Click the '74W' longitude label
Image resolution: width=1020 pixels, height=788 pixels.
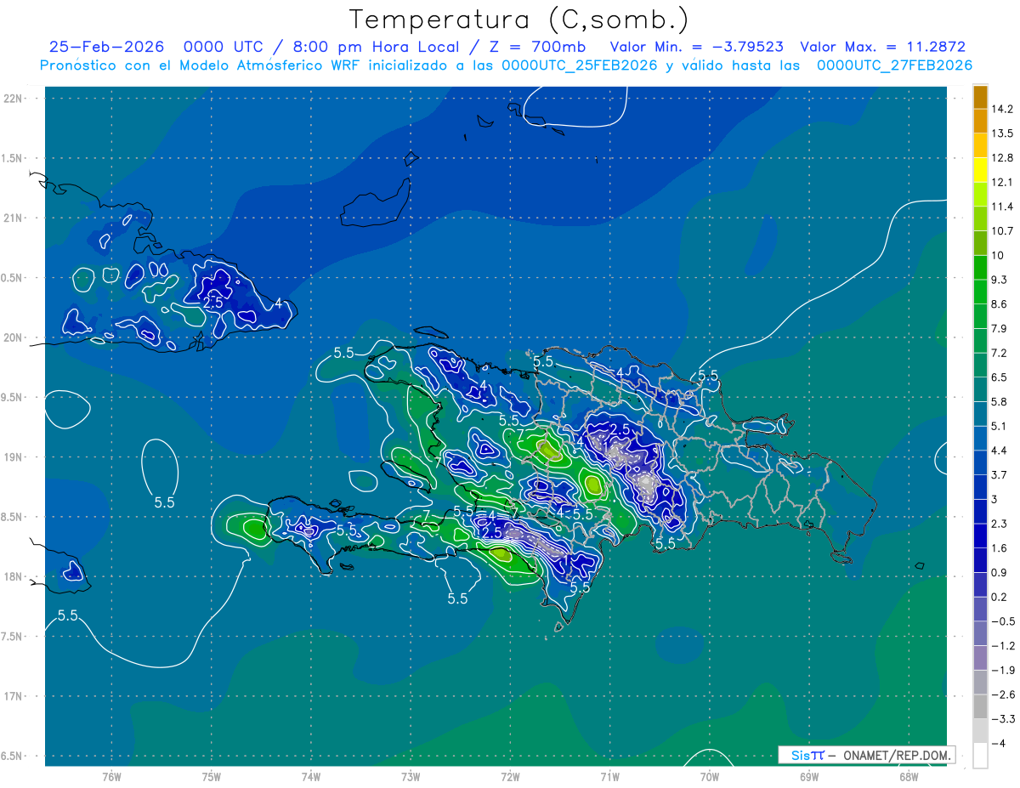pyautogui.click(x=311, y=776)
